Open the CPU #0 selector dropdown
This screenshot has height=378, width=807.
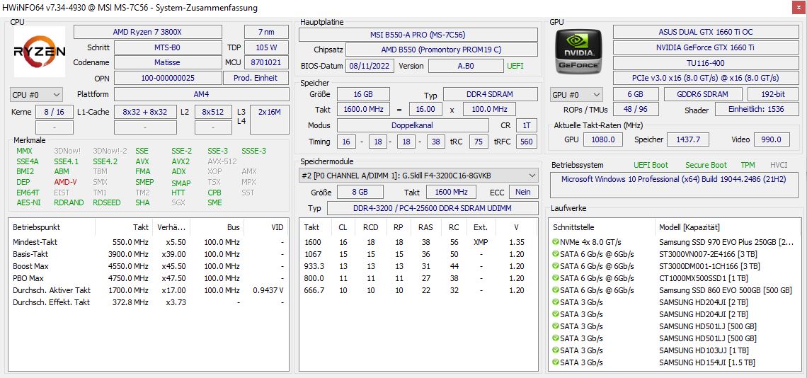click(36, 95)
